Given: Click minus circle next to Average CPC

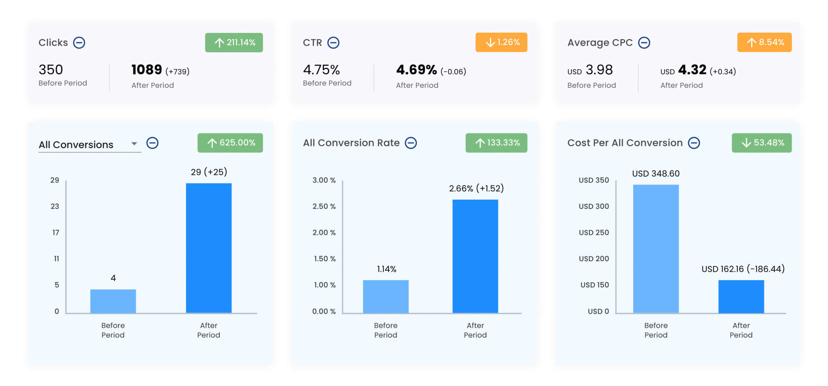Looking at the screenshot, I should coord(644,42).
